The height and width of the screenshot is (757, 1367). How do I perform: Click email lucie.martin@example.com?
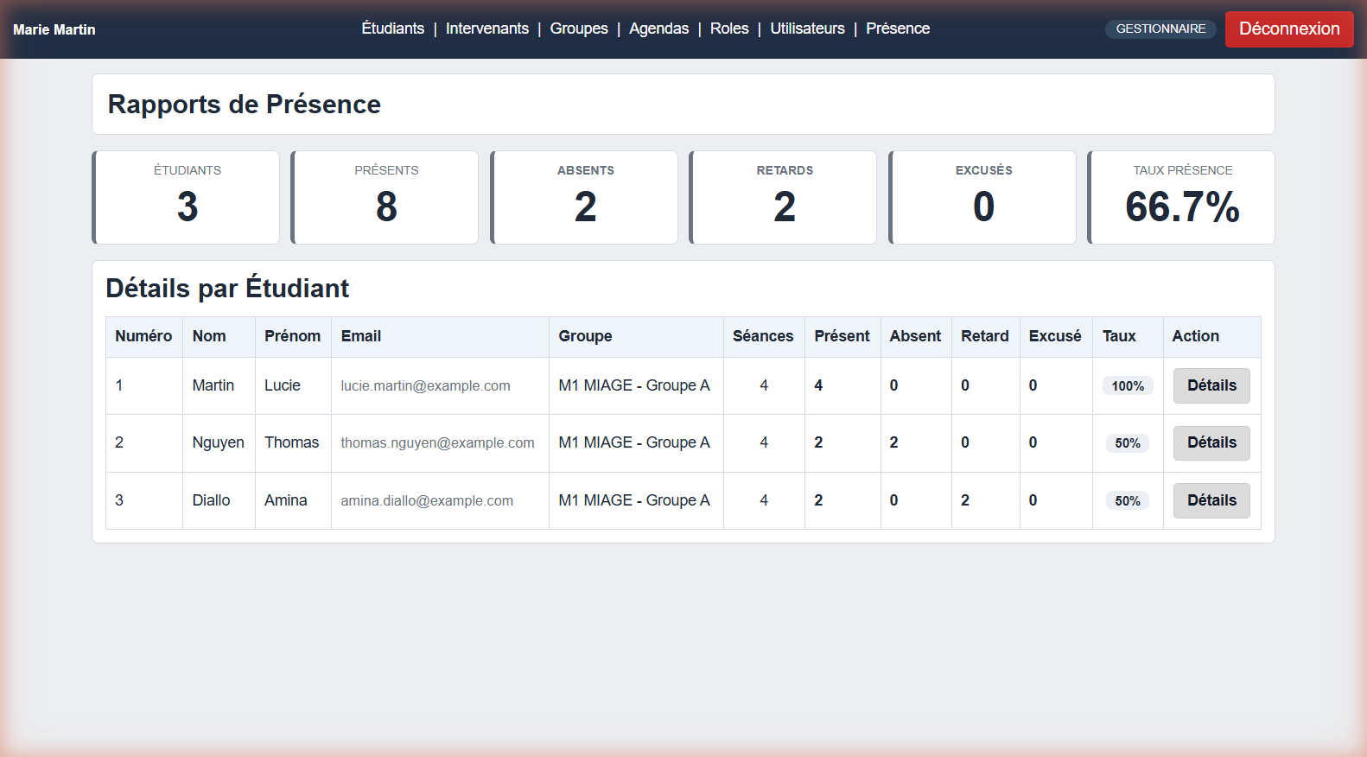tap(425, 386)
